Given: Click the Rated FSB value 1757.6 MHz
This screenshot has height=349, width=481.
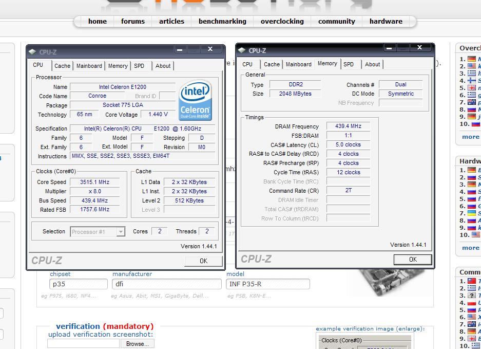Looking at the screenshot, I should [x=95, y=209].
